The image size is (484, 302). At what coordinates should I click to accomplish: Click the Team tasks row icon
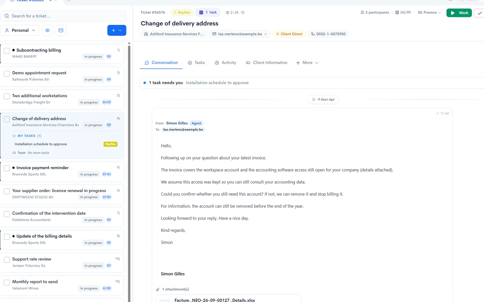coord(14,153)
